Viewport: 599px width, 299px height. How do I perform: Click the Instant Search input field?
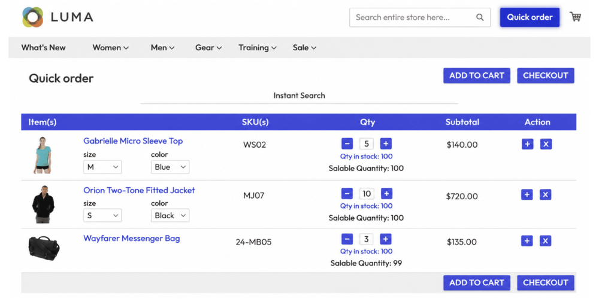(299, 96)
